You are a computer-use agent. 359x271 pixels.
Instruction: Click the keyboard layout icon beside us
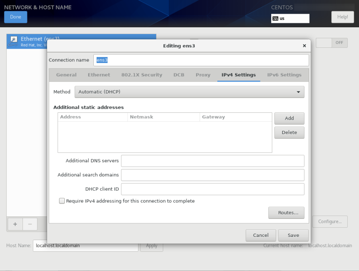click(275, 18)
